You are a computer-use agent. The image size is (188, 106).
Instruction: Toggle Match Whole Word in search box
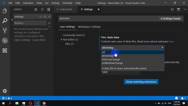click(45, 16)
